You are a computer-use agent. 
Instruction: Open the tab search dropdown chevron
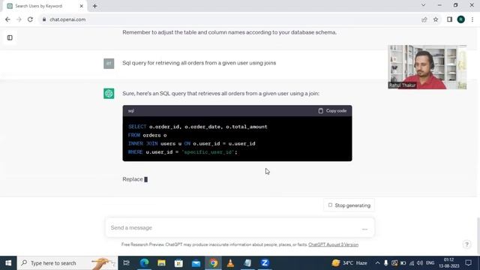(x=423, y=5)
